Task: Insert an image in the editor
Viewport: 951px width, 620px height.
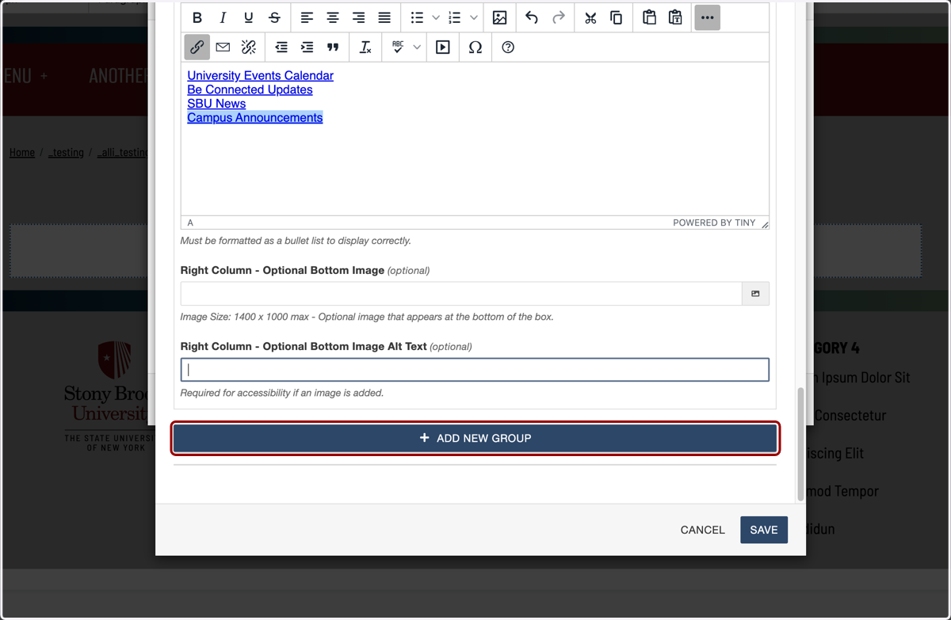Action: pos(500,17)
